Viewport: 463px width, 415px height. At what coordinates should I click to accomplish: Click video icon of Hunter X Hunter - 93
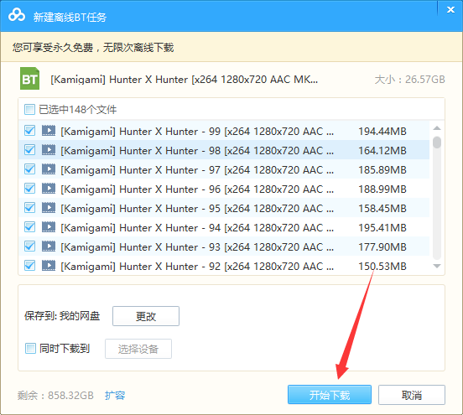point(49,246)
